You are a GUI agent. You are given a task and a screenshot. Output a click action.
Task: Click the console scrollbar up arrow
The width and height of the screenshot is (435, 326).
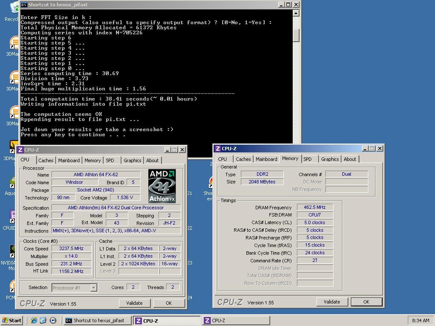pos(296,13)
